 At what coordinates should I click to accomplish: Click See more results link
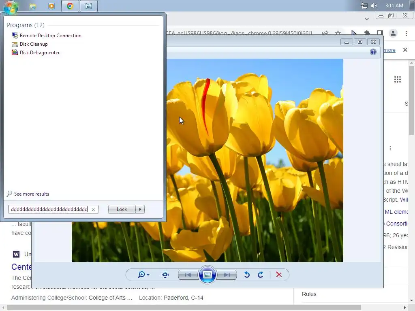point(28,194)
